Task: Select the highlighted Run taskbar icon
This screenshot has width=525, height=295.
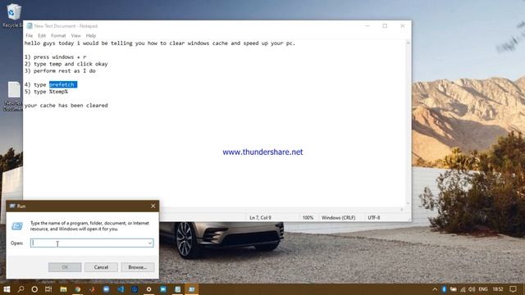Action: 192,289
